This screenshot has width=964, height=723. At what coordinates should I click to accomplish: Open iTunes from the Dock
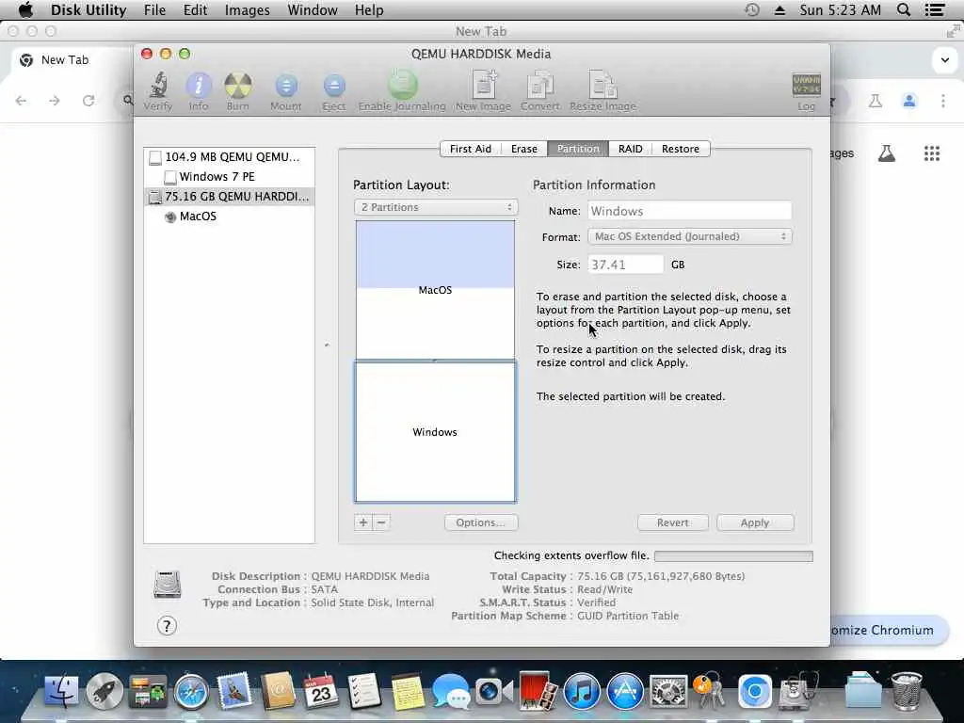coord(582,691)
